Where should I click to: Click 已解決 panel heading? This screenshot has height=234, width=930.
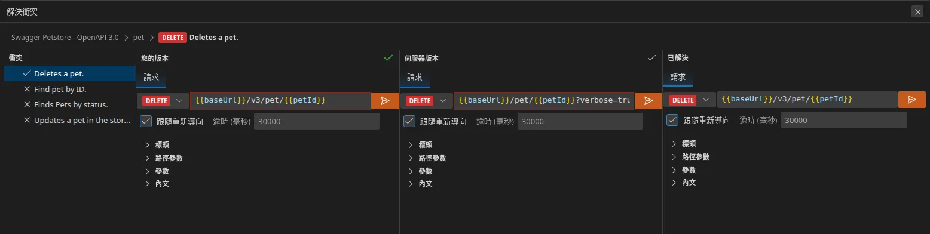(678, 58)
